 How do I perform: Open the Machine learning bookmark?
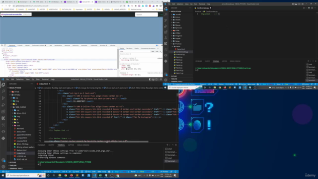[135, 9]
